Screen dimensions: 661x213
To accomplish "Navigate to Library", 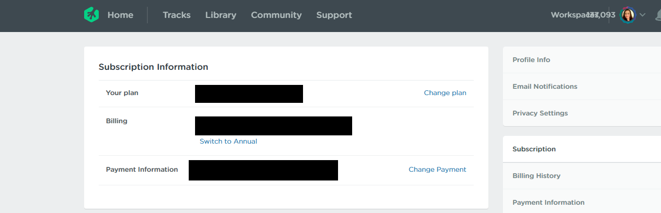I will coord(221,15).
